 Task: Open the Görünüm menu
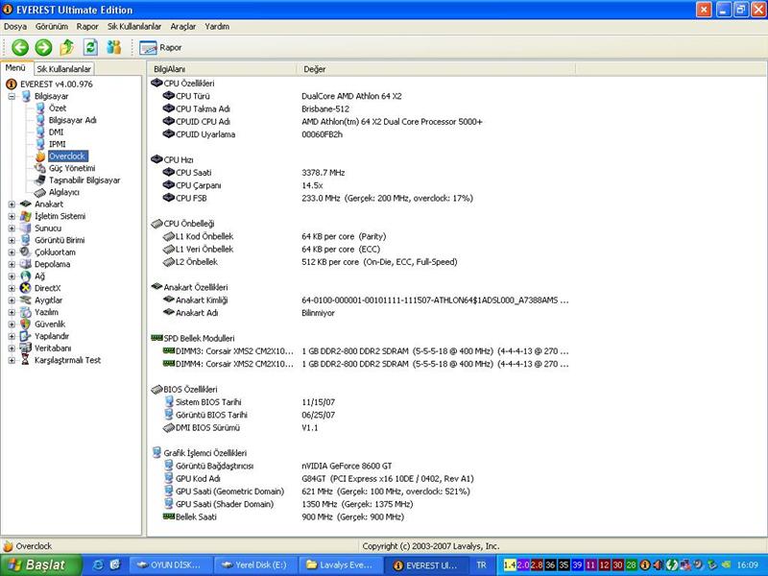click(52, 27)
